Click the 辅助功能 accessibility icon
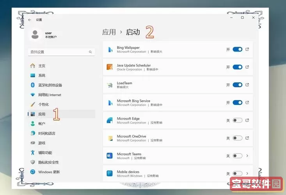This screenshot has height=195, width=286. pyautogui.click(x=33, y=152)
